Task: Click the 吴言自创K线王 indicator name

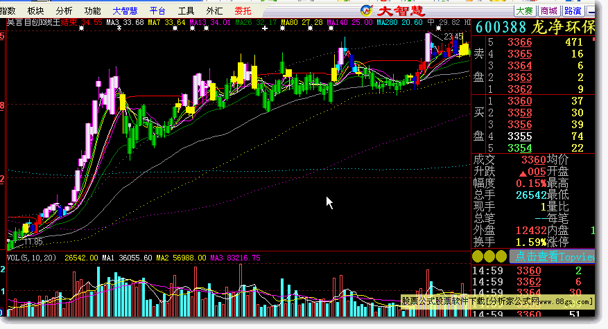Action: click(34, 22)
